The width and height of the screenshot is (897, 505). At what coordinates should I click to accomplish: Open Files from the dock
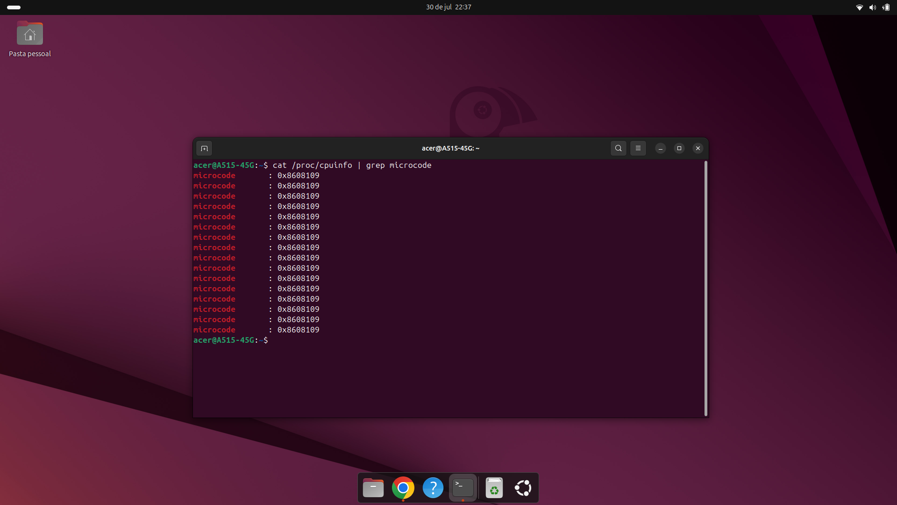pos(373,488)
